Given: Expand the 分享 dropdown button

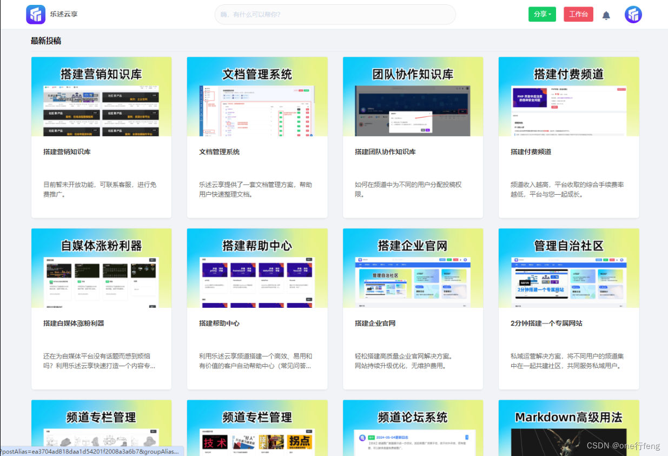Looking at the screenshot, I should 542,14.
